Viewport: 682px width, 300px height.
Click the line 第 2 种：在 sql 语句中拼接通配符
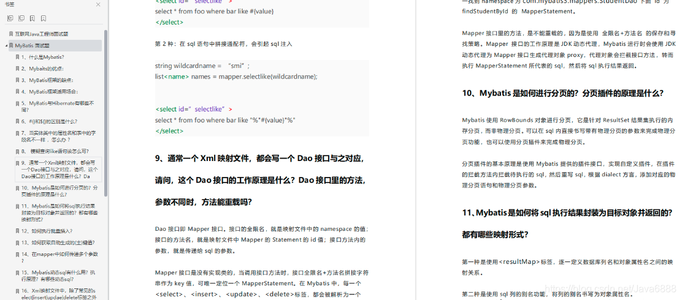point(224,44)
